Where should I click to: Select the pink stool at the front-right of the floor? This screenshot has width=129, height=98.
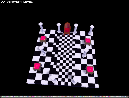[90, 70]
